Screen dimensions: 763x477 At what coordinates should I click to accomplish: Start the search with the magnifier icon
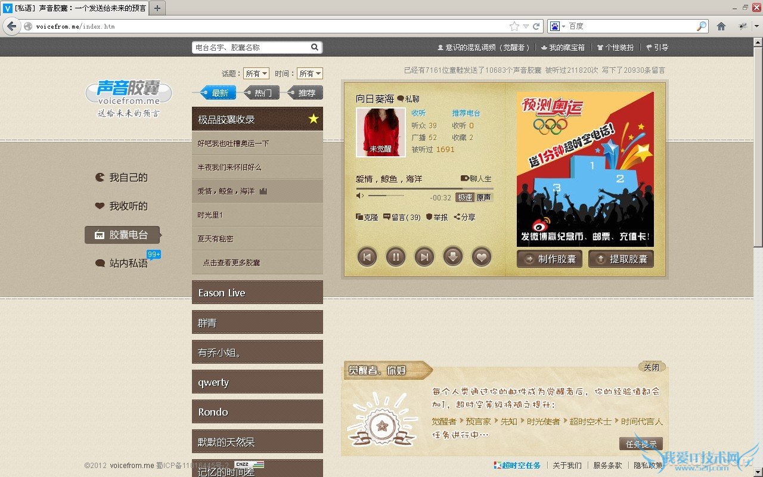click(x=315, y=47)
